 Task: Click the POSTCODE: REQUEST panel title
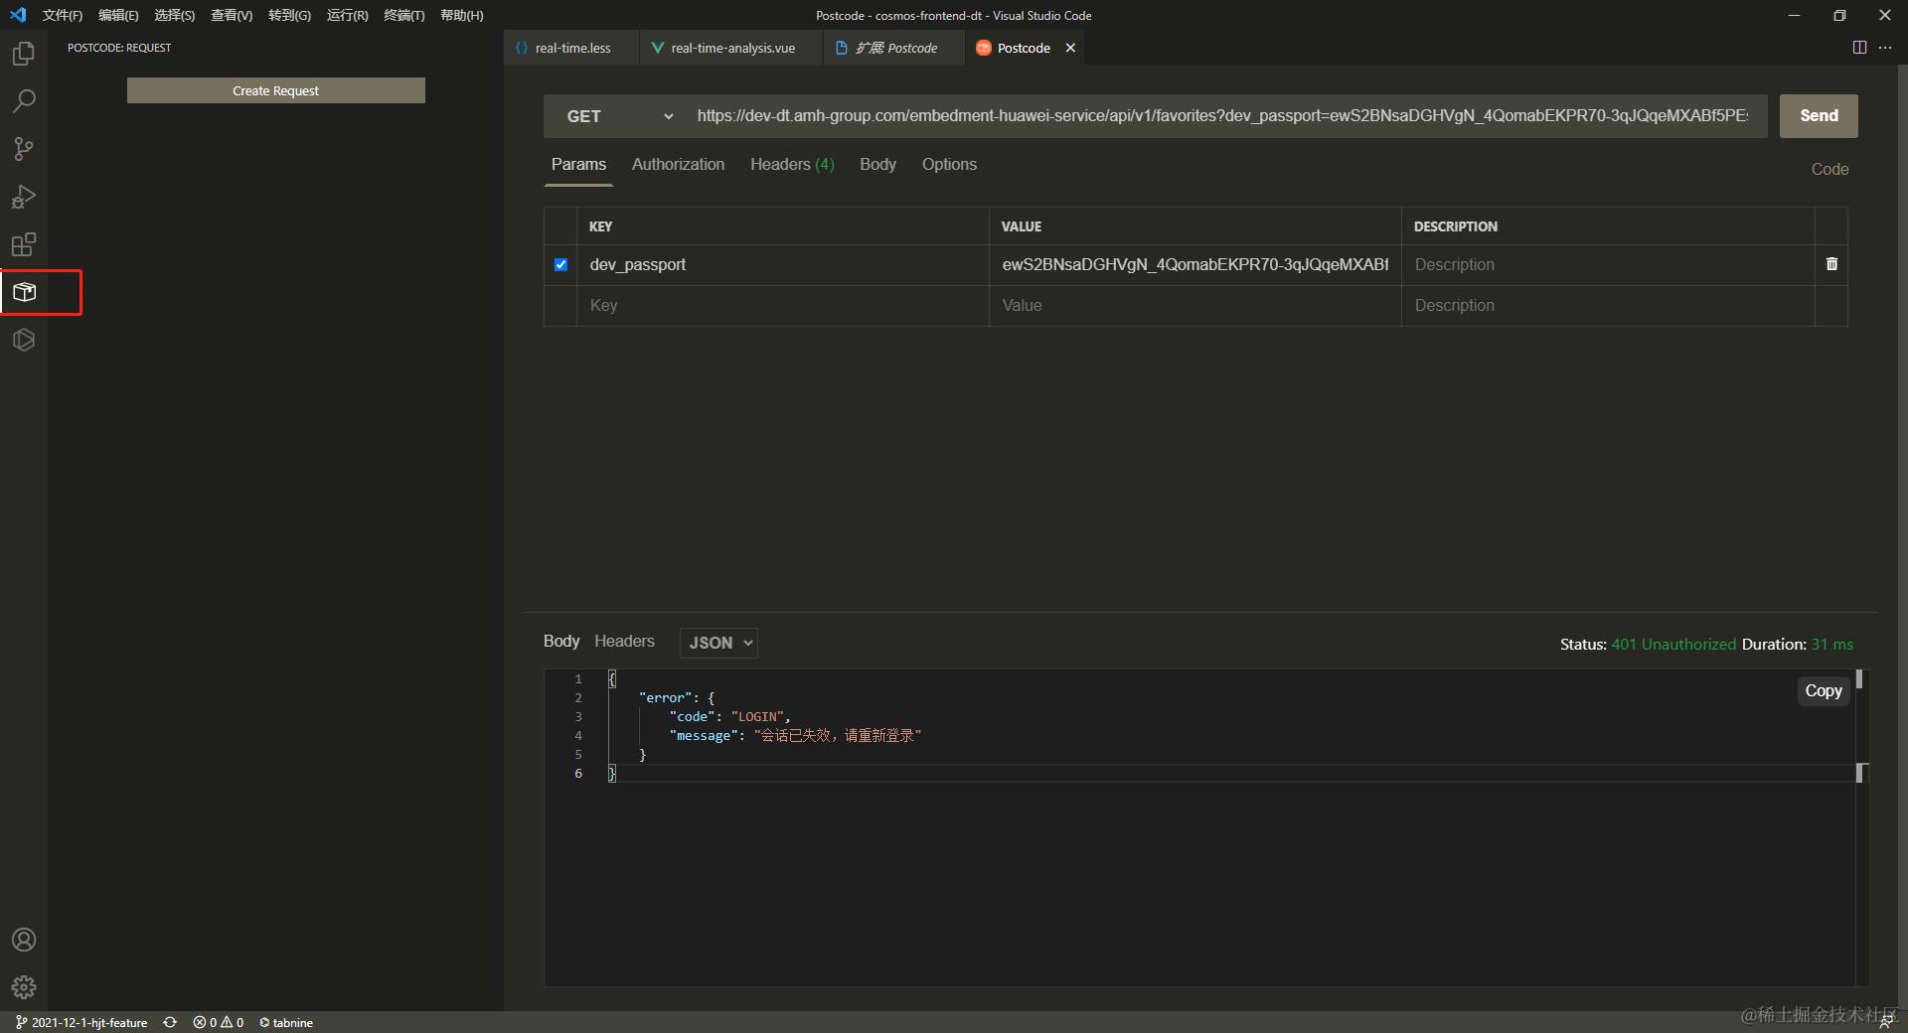click(119, 48)
